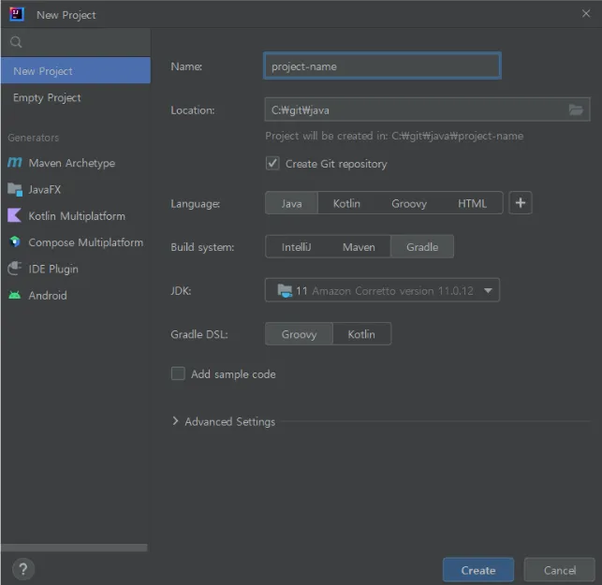Click the 'Location:' label

pyautogui.click(x=192, y=110)
